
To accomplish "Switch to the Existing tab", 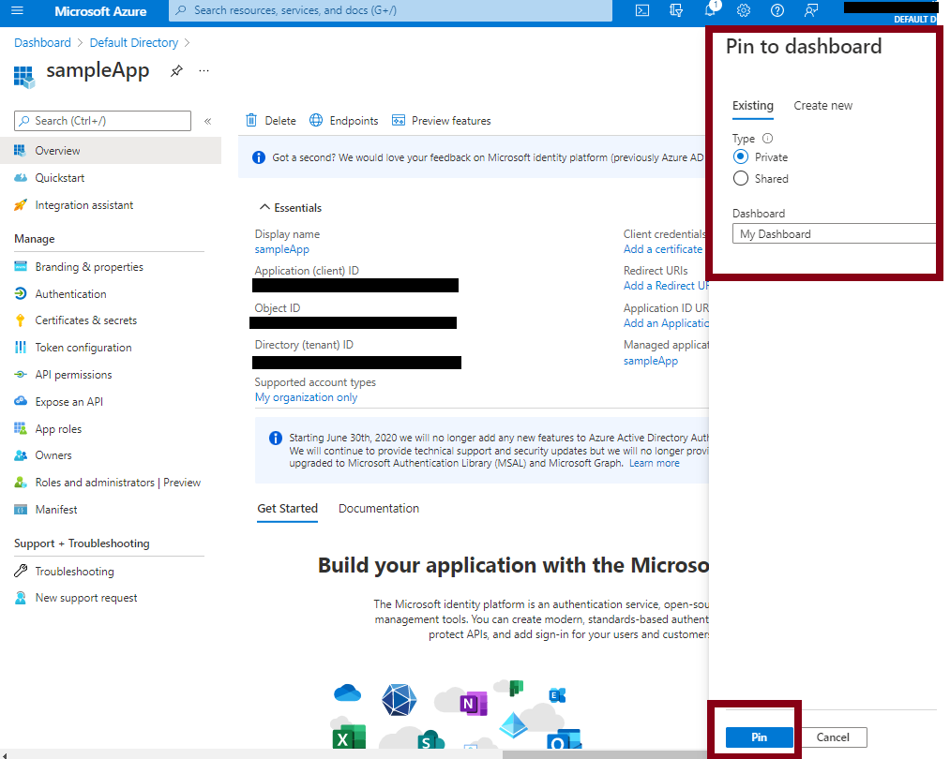I will point(752,105).
